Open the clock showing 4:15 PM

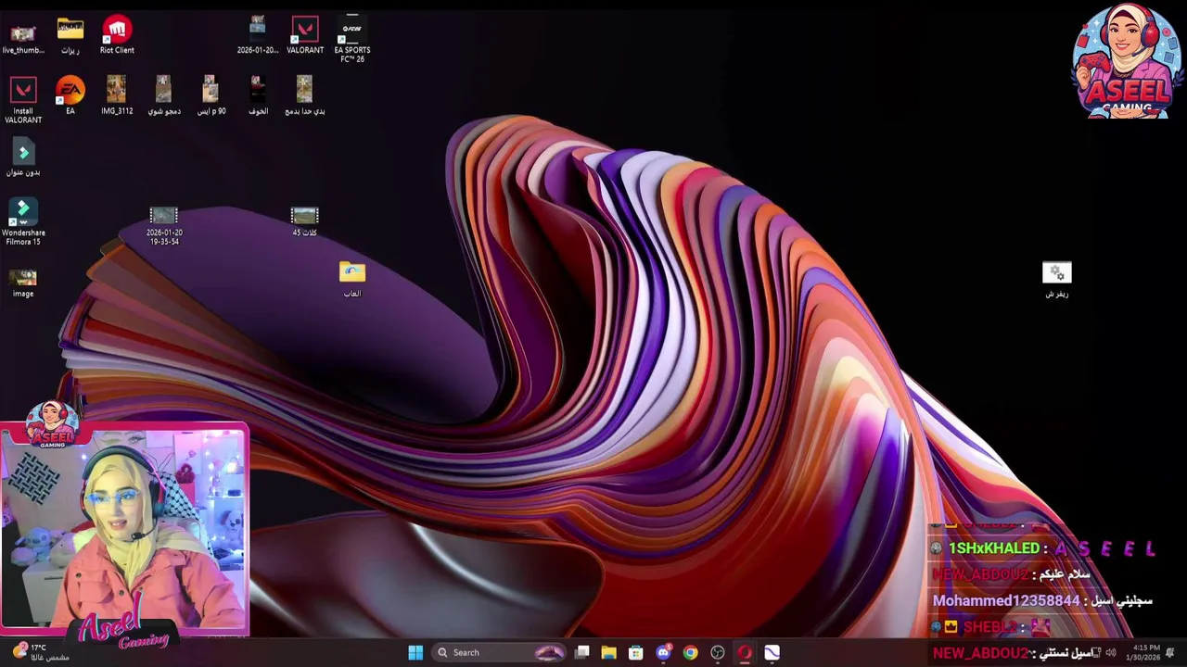click(1142, 652)
